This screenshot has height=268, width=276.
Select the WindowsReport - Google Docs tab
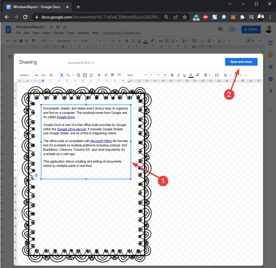pos(37,7)
